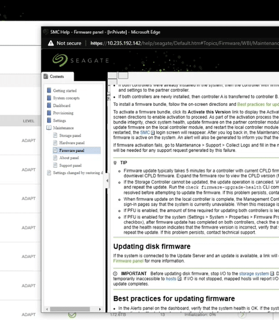Screen dimensions: 279x320
Task: Open the hosts glossary link
Action: pyautogui.click(x=171, y=279)
